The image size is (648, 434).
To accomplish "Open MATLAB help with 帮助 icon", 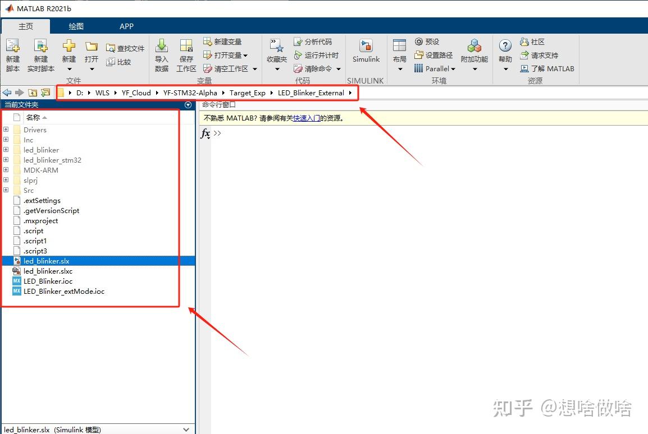I will point(504,48).
